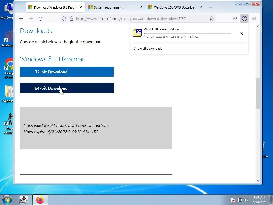The width and height of the screenshot is (273, 205).
Task: Click the forward navigation arrow
Action: tap(31, 18)
